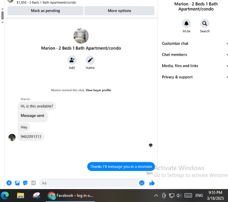Click the Add people icon

(72, 60)
